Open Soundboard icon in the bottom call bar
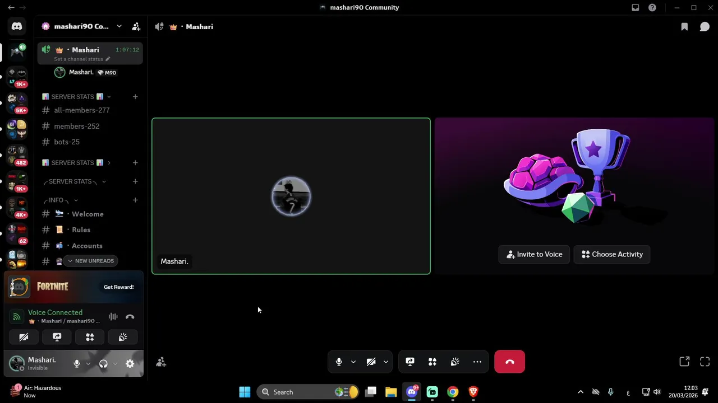718x403 pixels. click(455, 362)
